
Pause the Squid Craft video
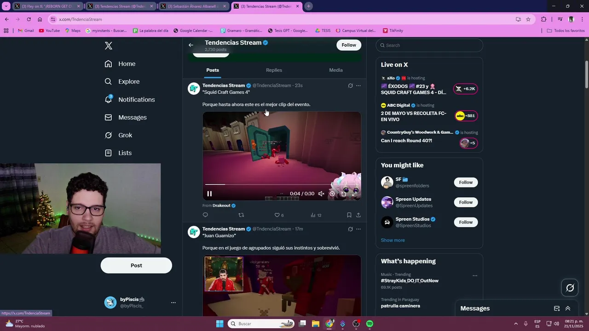point(209,194)
